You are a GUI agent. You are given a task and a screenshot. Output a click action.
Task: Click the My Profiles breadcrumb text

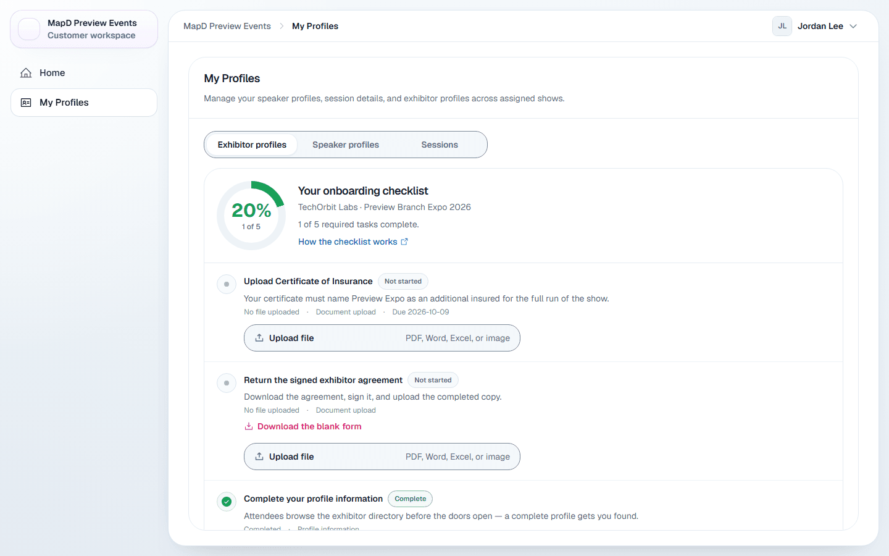click(315, 26)
